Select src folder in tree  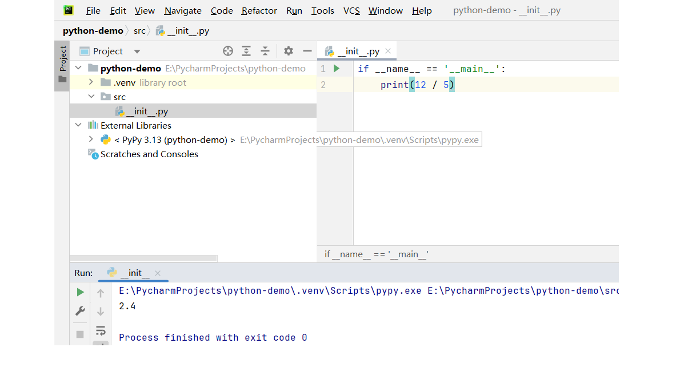119,97
